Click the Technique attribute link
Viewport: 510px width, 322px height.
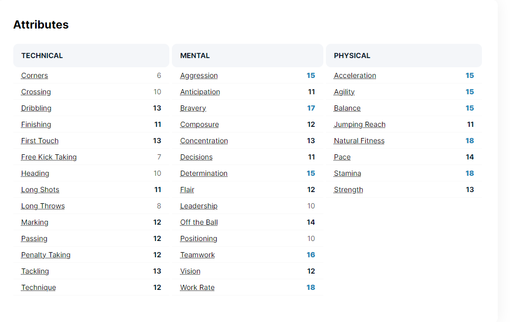(39, 288)
